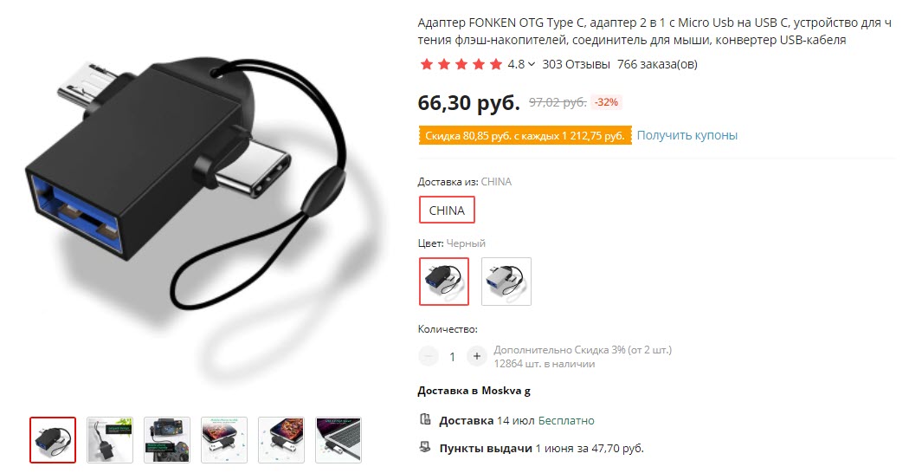Select the fourth gallery thumbnail with phone
This screenshot has height=473, width=909.
point(224,440)
